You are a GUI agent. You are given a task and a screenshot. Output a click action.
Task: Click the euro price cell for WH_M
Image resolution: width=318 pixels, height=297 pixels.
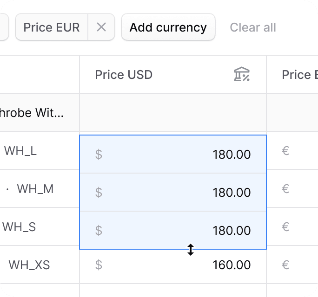[293, 189]
